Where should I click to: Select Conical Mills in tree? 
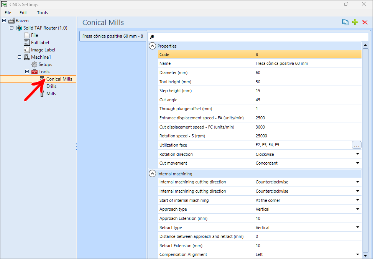coord(59,79)
